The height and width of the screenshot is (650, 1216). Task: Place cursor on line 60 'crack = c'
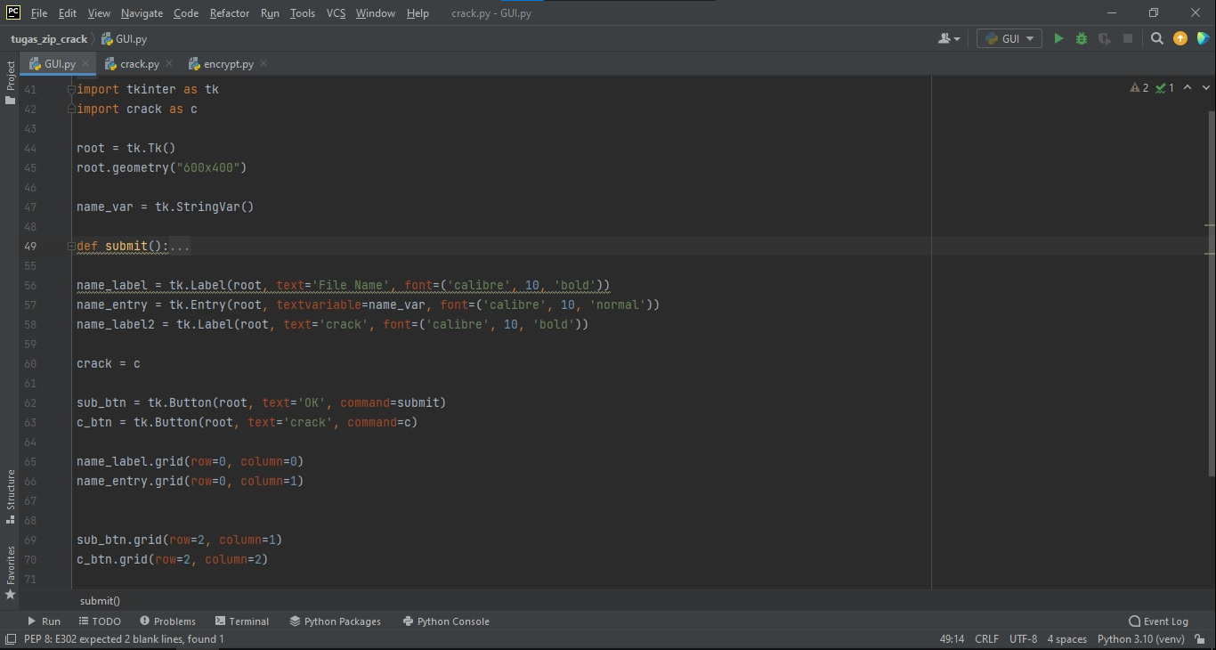[x=108, y=364]
